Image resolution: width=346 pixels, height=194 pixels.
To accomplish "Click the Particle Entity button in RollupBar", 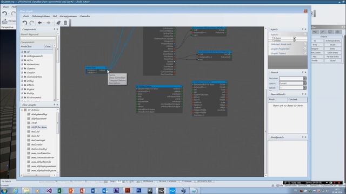I will [x=333, y=57].
